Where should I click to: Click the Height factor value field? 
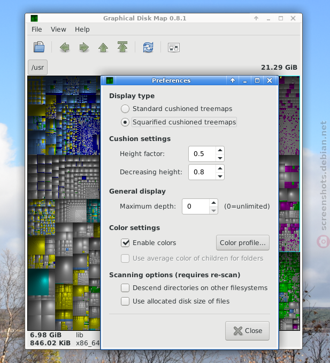coord(202,154)
